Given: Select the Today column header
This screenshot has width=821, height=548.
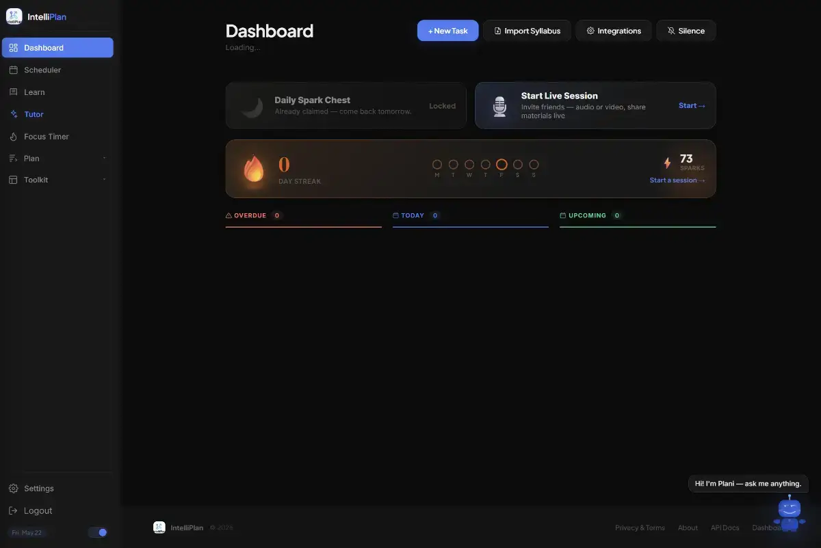Looking at the screenshot, I should (x=471, y=216).
